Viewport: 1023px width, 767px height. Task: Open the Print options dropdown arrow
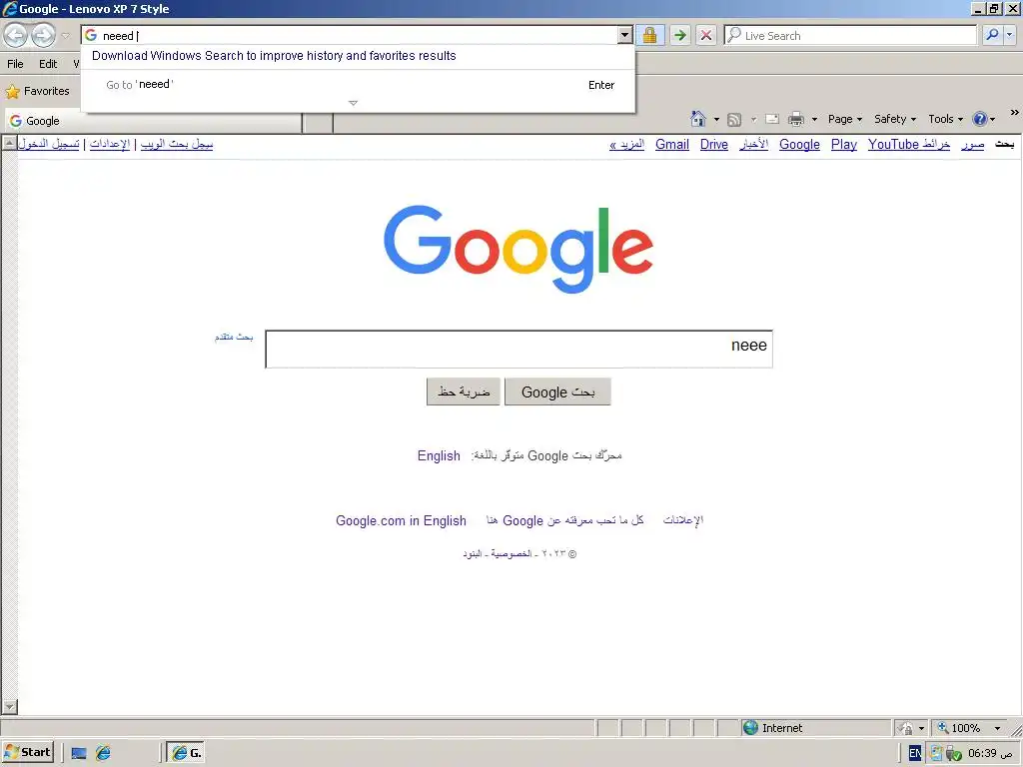tap(814, 120)
